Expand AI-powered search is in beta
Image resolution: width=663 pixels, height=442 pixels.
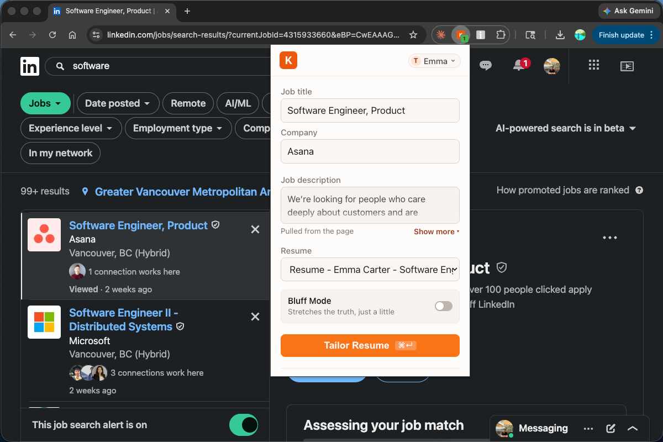[x=566, y=128]
